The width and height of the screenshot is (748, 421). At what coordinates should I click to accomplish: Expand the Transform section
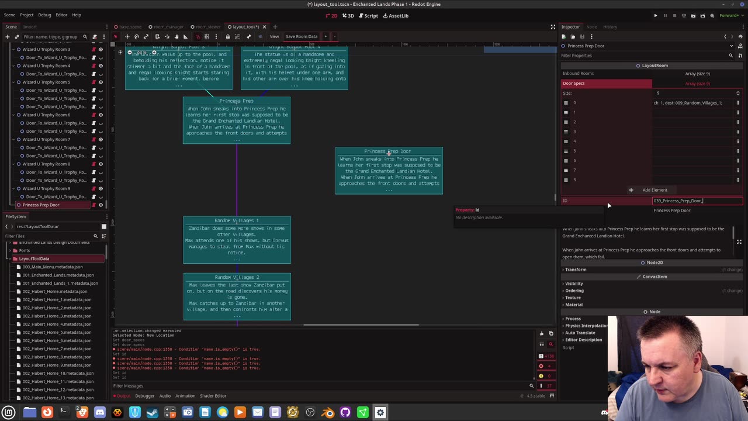pyautogui.click(x=576, y=270)
